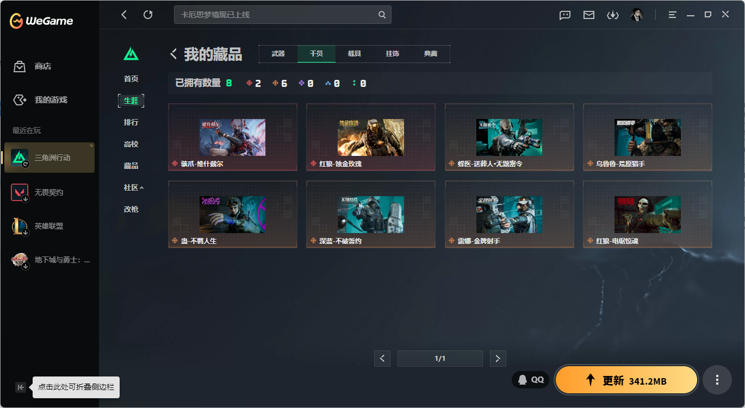Open the 蜂医-送葬人·无题密令 skin card
Image resolution: width=745 pixels, height=408 pixels.
coord(510,137)
